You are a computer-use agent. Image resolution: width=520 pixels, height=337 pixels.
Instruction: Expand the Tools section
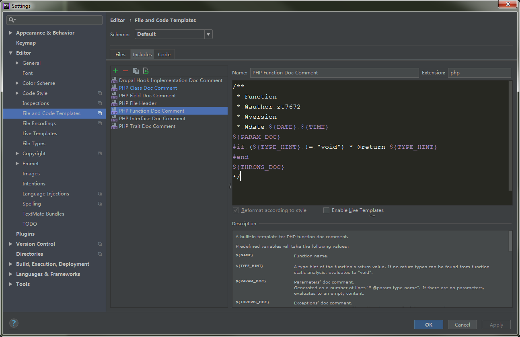11,284
